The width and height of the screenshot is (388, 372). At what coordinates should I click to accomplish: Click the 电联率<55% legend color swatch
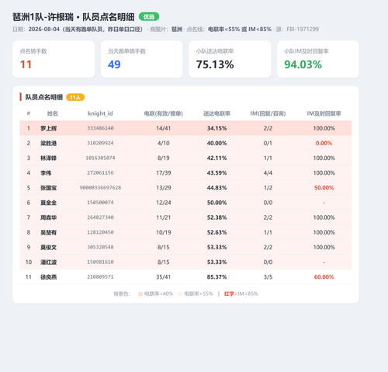[x=180, y=294]
